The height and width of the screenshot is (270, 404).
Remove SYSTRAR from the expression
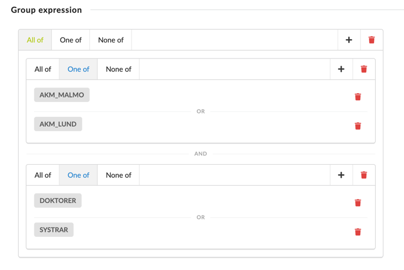tap(358, 231)
